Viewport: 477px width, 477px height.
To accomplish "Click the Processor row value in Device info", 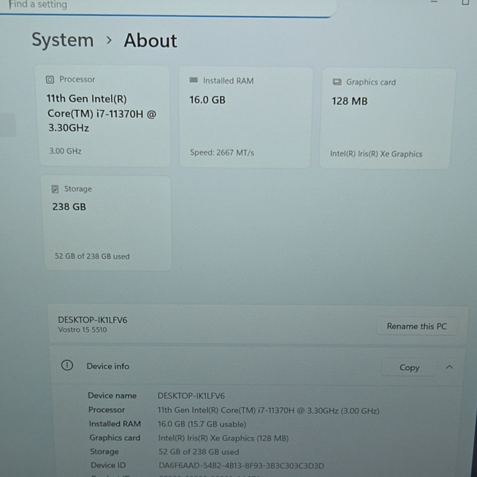I will (x=268, y=410).
